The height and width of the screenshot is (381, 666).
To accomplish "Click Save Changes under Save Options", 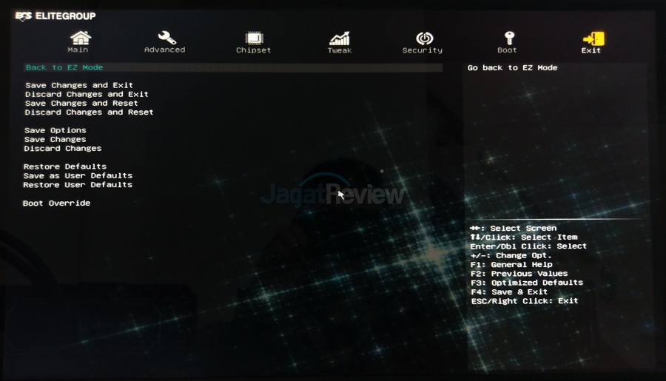I will tap(55, 140).
